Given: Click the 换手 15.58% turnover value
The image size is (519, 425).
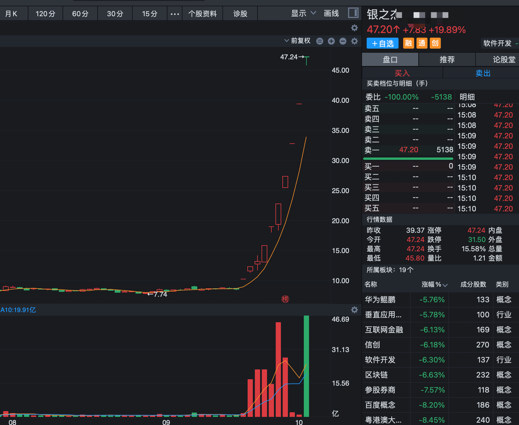Looking at the screenshot, I should tap(474, 249).
